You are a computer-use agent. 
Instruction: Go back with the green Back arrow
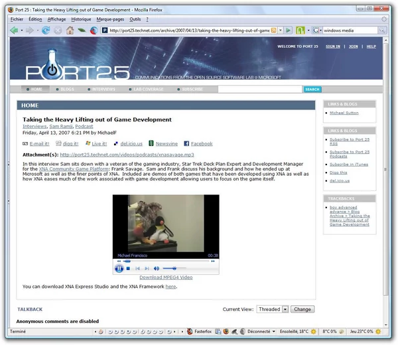point(14,31)
